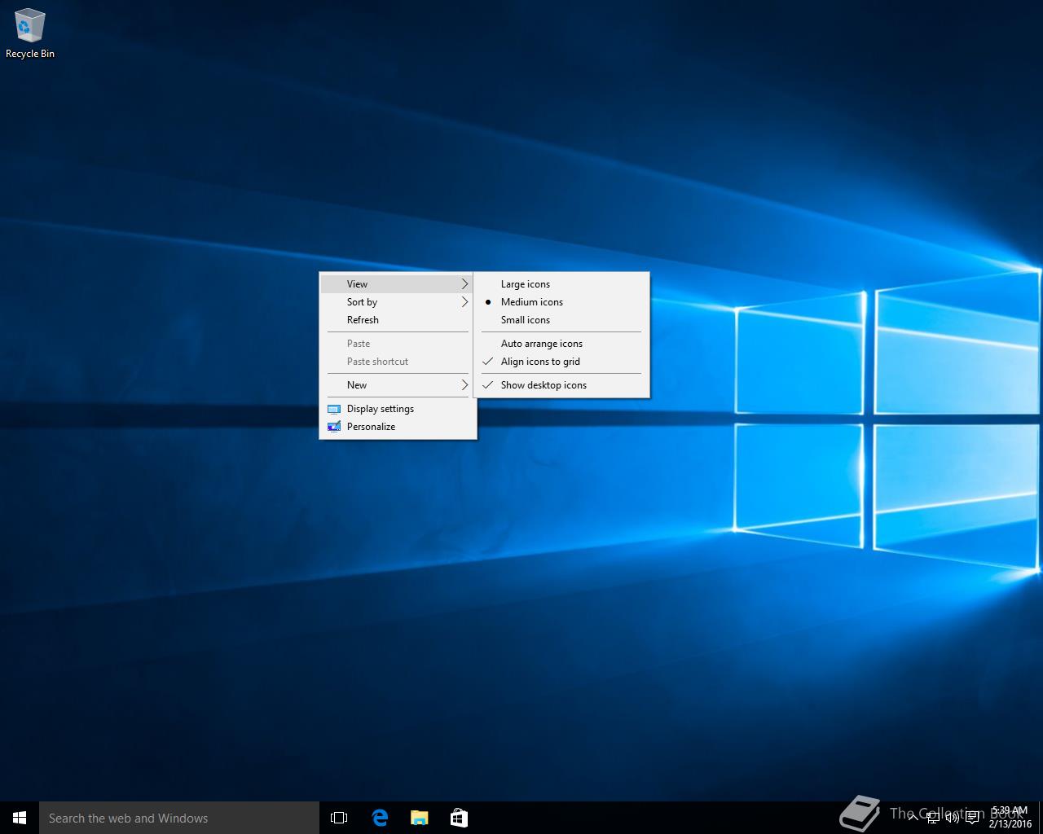This screenshot has width=1043, height=834.
Task: Open Personalize from context menu
Action: point(398,427)
